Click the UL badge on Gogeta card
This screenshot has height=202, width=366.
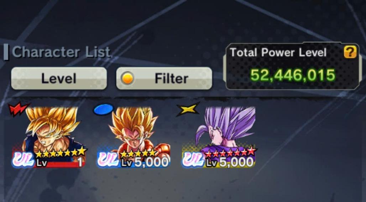click(108, 160)
